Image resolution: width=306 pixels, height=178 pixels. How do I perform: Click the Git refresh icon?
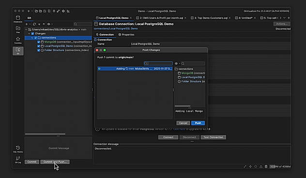(x=34, y=24)
